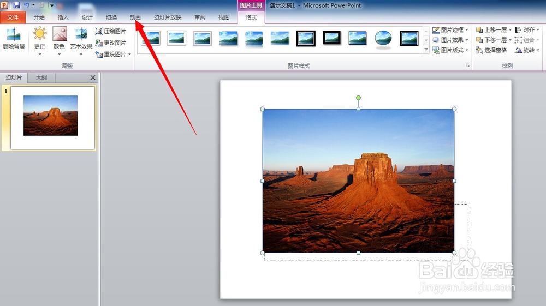Switch to the Review (审阅) tab
Viewport: 546px width, 306px height.
(x=200, y=17)
